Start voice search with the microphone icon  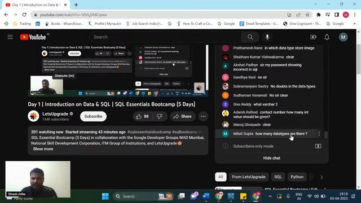[267, 37]
